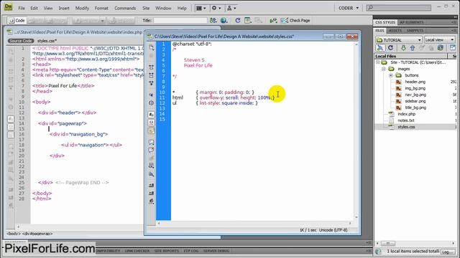The height and width of the screenshot is (258, 460).
Task: Select nav_bg.png in the Files panel
Action: tap(415, 95)
